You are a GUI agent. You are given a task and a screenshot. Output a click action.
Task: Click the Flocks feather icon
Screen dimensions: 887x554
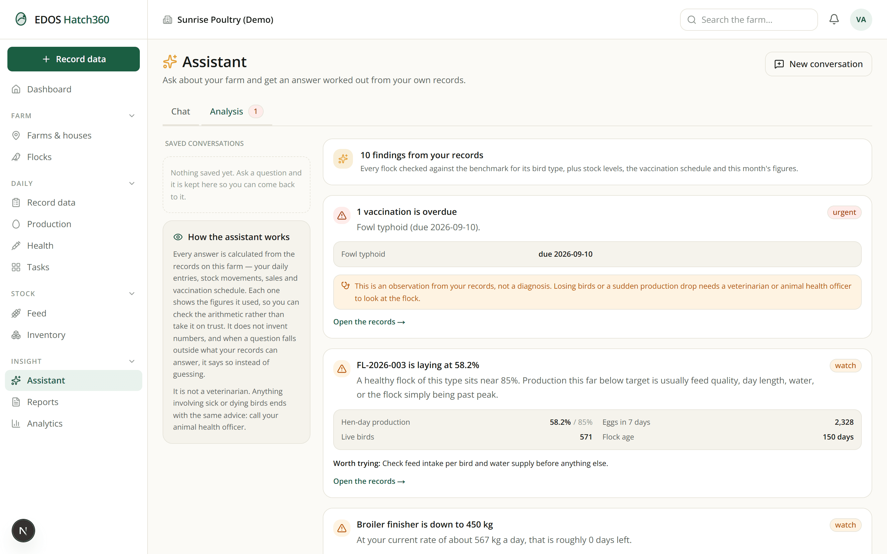[16, 157]
